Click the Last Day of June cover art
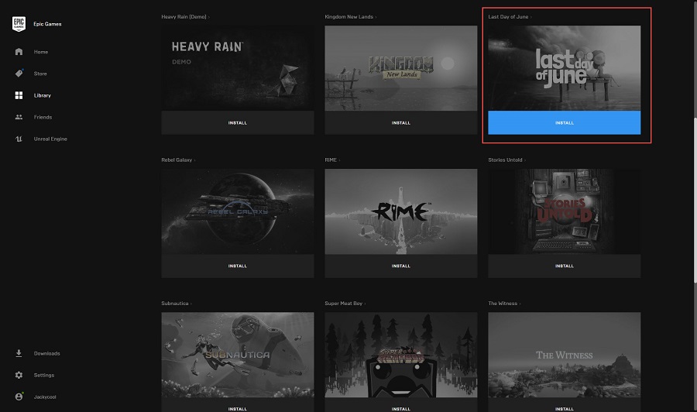This screenshot has width=697, height=412. point(564,68)
